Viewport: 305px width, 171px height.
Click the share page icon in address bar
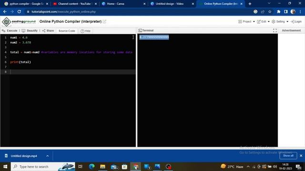(263, 11)
